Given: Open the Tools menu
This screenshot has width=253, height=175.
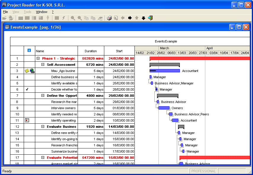Looking at the screenshot, I should (x=28, y=12).
